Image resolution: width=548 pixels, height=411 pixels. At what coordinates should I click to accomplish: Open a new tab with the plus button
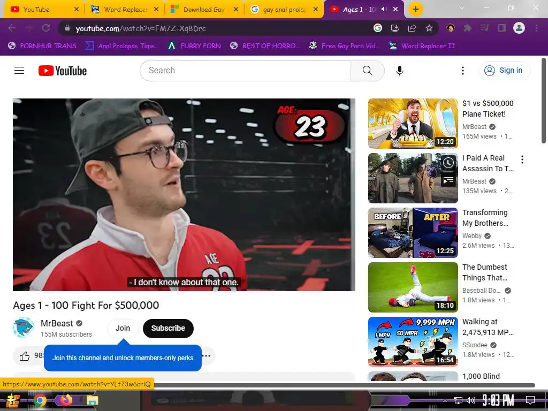point(415,10)
